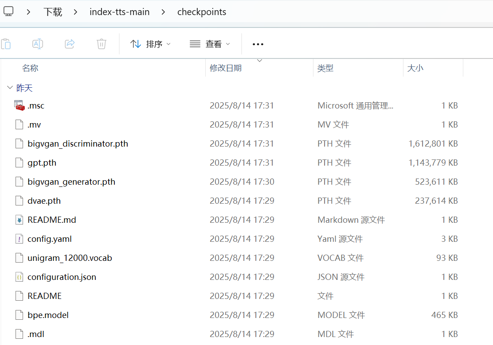The image size is (493, 345).
Task: Click the This PC monitor icon in breadcrumb
Action: 8,12
